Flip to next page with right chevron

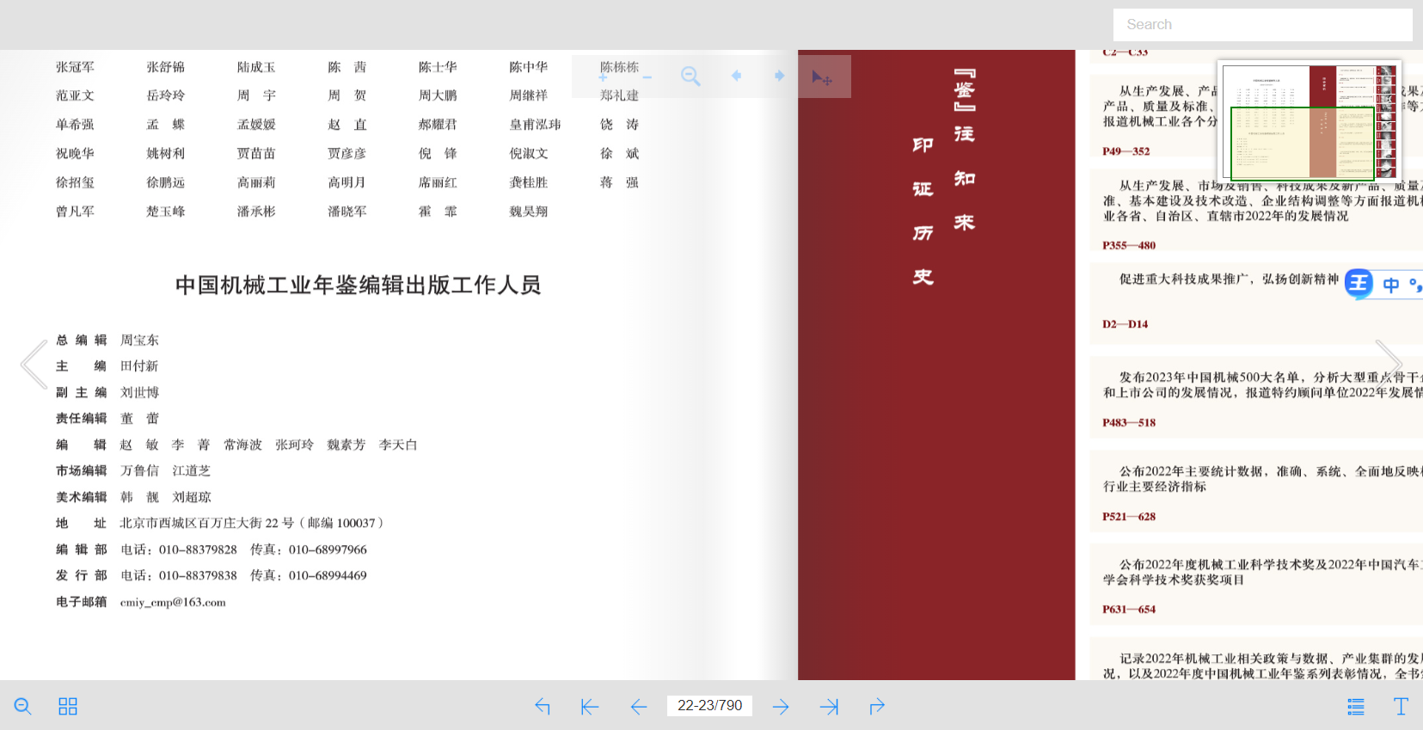coord(1389,365)
